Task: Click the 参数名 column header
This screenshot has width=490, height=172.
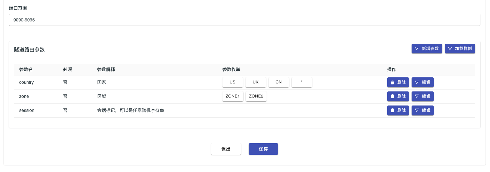Action: pos(26,70)
